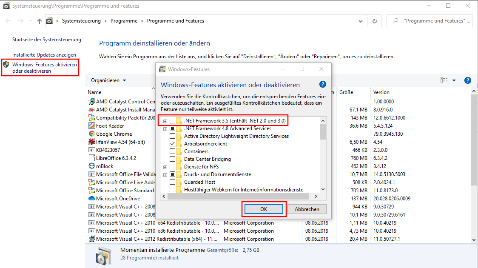Open recent locations dropdown beside forward arrow
This screenshot has height=268, width=478.
tap(31, 21)
